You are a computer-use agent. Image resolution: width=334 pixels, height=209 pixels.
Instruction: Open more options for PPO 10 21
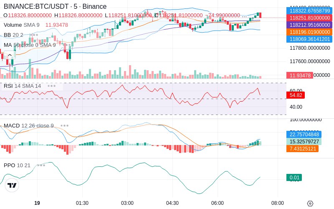41,165
